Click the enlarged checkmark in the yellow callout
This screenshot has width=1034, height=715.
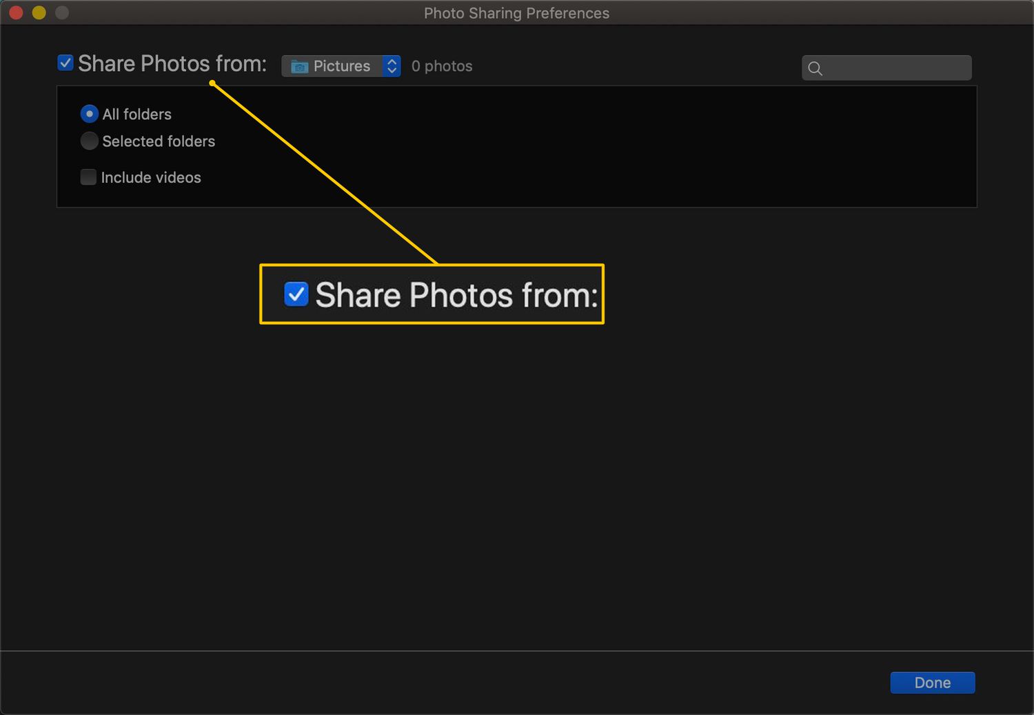click(296, 294)
